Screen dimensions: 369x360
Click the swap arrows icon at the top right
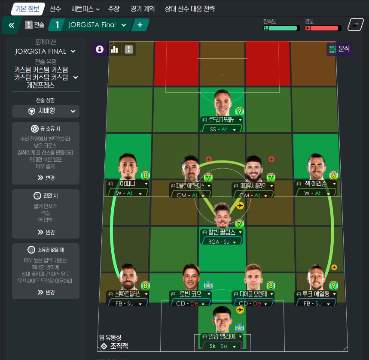coord(356,24)
